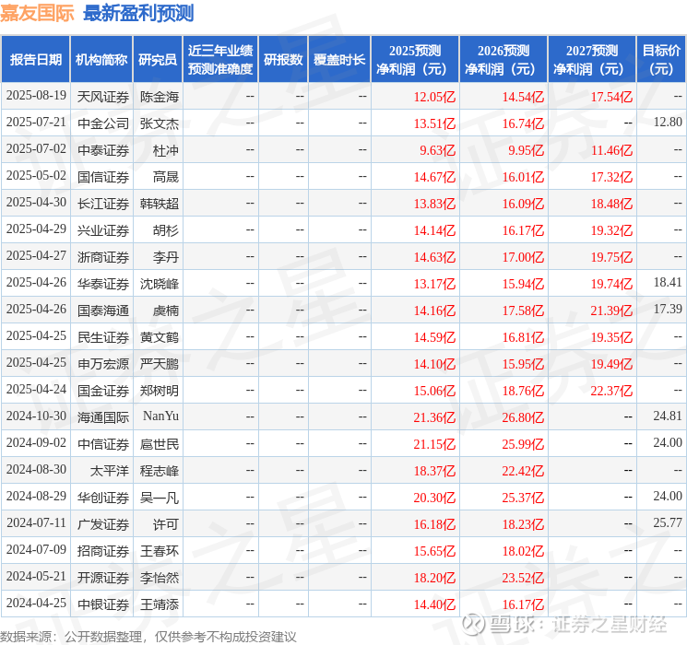Click the 广发证券 institution cell
687x645 pixels.
103,524
